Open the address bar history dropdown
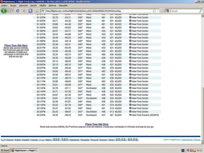This screenshot has height=153, width=204. pyautogui.click(x=158, y=11)
